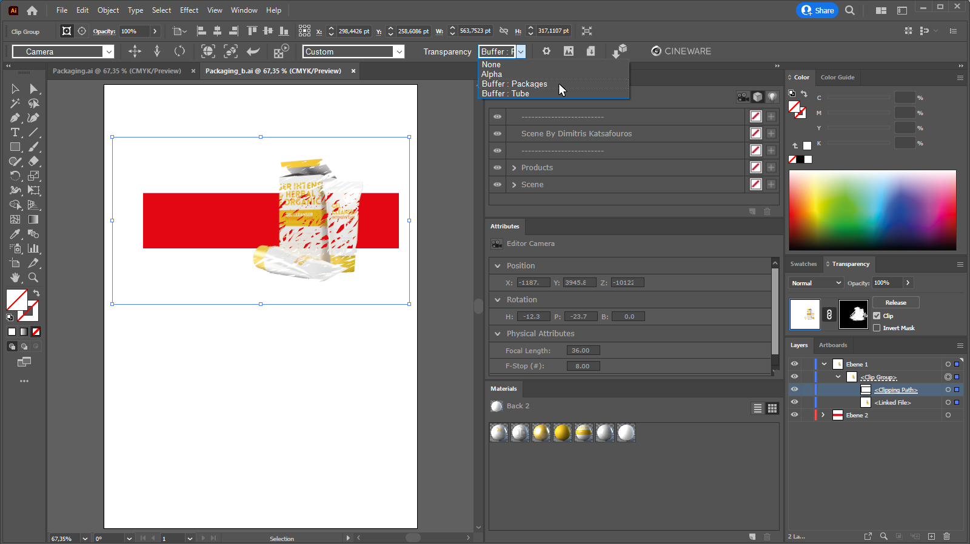Open the Search icon in title bar

pos(850,10)
